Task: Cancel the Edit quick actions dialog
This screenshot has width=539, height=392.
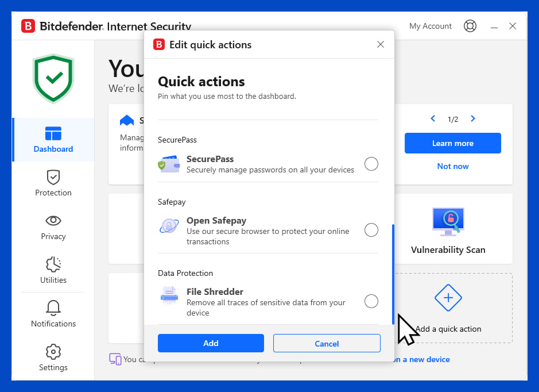Action: (x=327, y=343)
